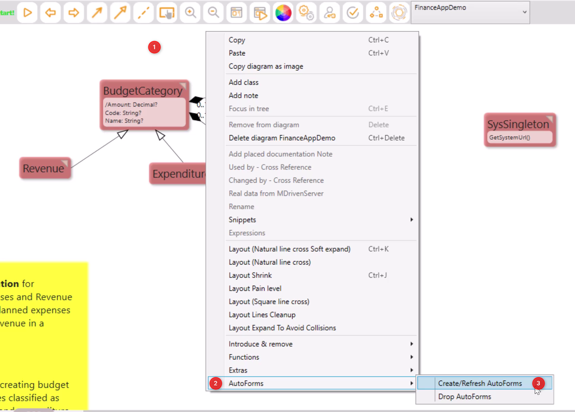This screenshot has height=412, width=575.
Task: Apply Layout (Square line cross)
Action: click(312, 302)
